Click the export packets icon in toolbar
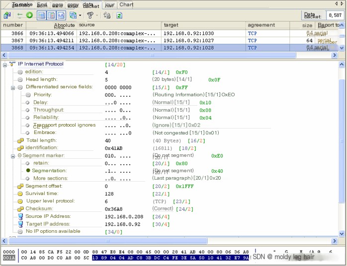The height and width of the screenshot is (266, 347). pos(7,15)
